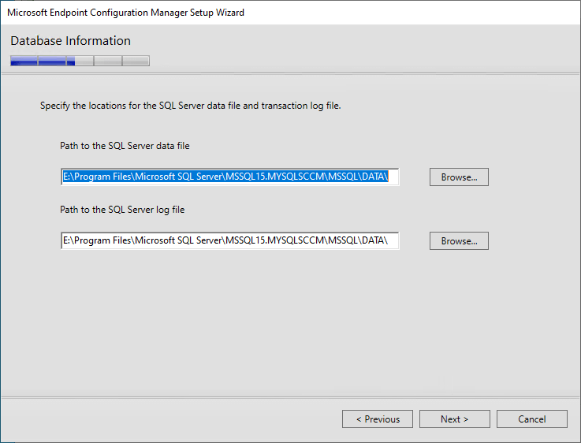Viewport: 581px width, 443px height.
Task: Click the Setup Wizard window title bar
Action: click(x=290, y=13)
